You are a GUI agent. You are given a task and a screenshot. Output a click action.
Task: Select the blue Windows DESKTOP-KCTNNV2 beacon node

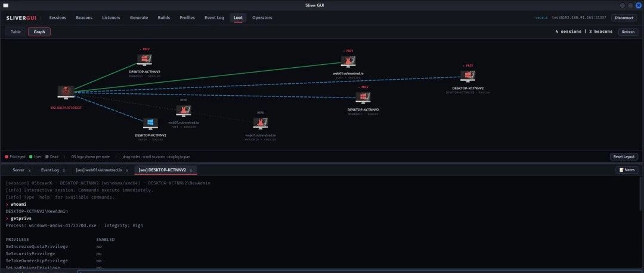tap(150, 123)
